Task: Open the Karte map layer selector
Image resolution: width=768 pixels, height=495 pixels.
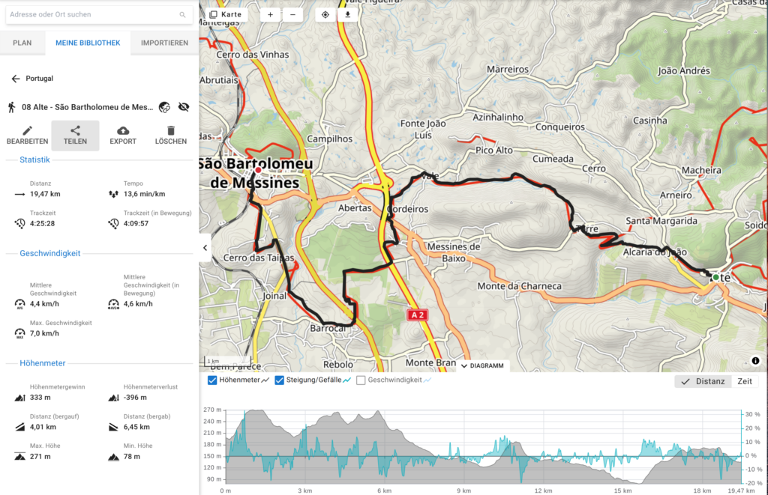Action: tap(226, 14)
